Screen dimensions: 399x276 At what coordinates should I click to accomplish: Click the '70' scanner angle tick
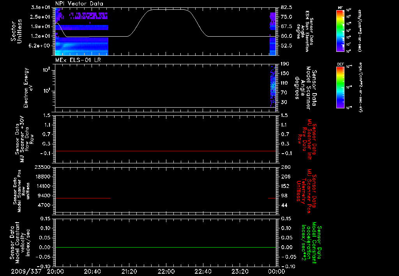284,93
